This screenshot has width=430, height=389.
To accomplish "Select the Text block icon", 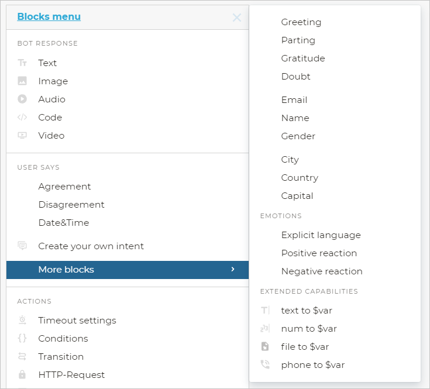I will pos(22,63).
